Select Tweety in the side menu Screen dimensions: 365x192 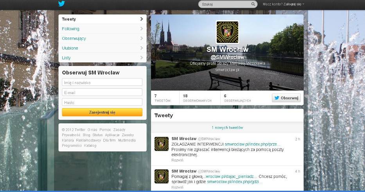pos(102,19)
